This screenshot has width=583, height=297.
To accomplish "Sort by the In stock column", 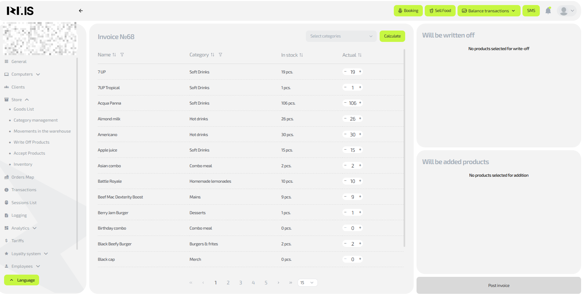I will (301, 55).
